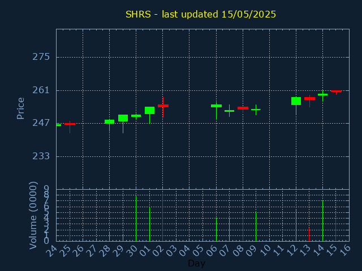Click the red candlestick for day 08
362x271 pixels.
click(243, 108)
